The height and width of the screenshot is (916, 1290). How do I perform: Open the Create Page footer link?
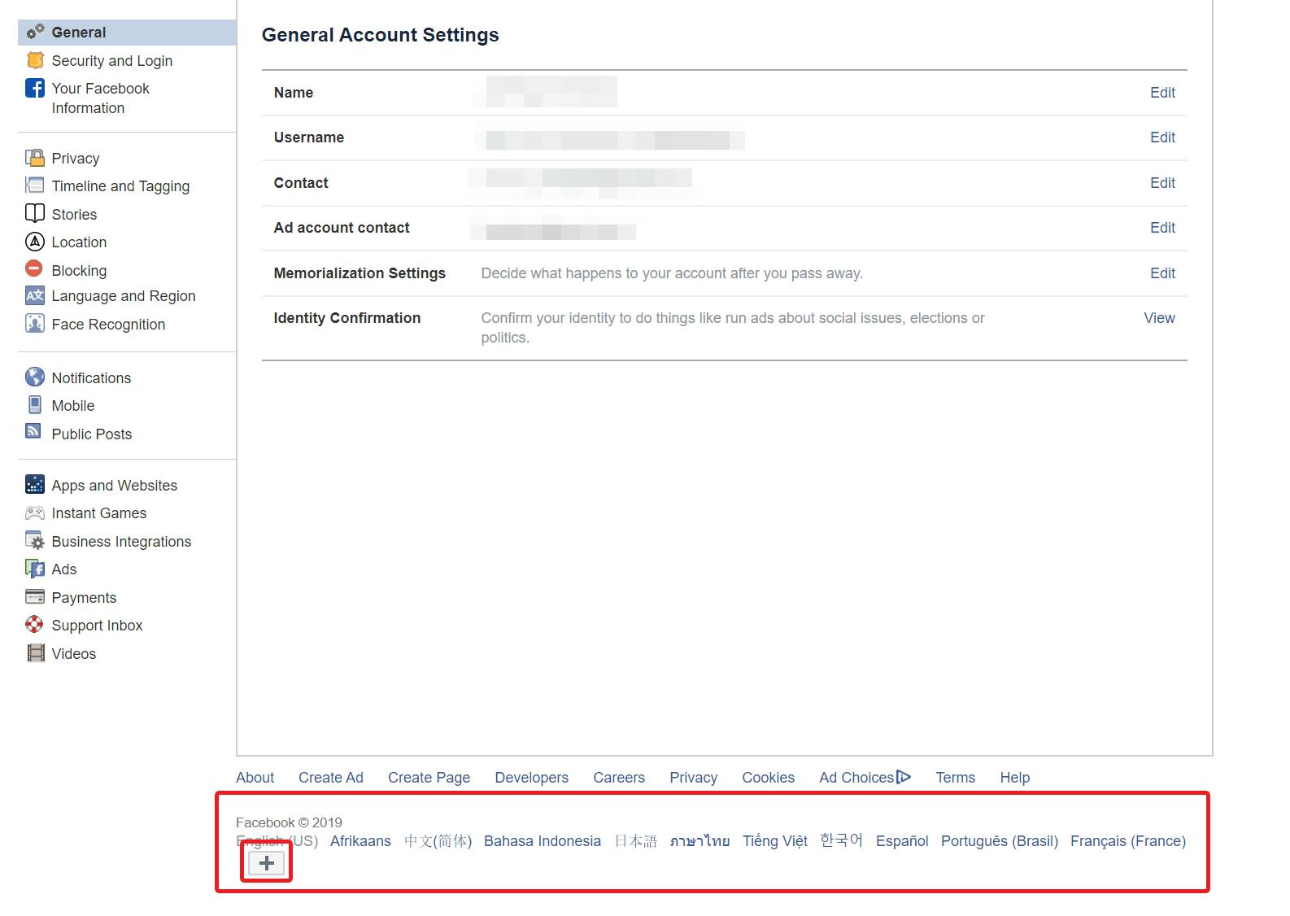tap(429, 778)
